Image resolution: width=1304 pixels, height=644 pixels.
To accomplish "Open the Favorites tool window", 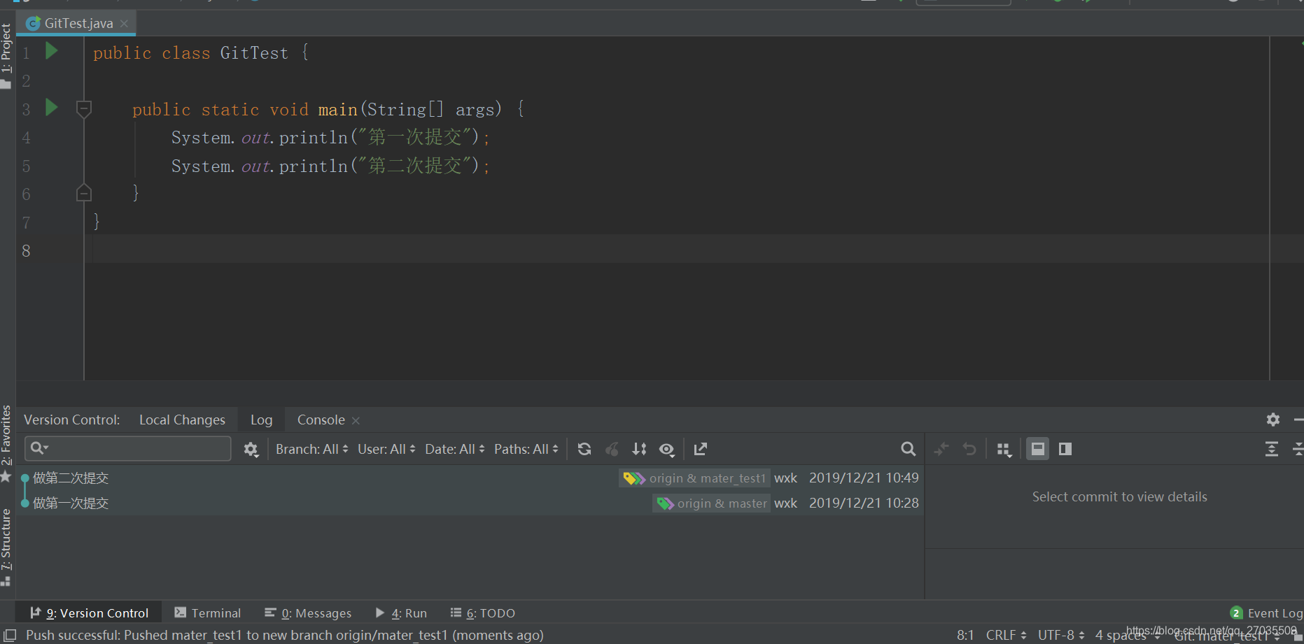I will pos(6,435).
